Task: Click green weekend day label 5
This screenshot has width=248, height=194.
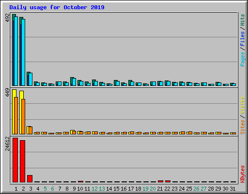Action: coord(45,189)
